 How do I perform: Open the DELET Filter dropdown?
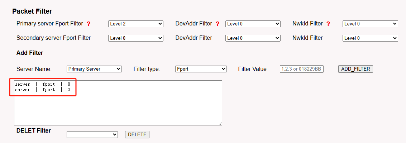92,135
